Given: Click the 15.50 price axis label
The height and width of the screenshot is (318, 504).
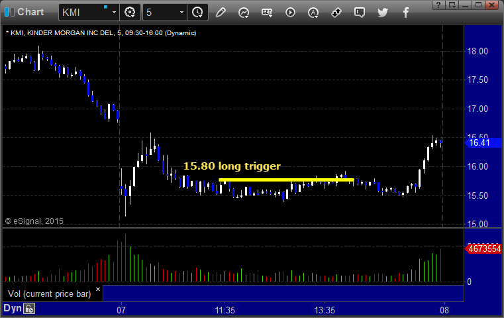Looking at the screenshot, I should [478, 196].
